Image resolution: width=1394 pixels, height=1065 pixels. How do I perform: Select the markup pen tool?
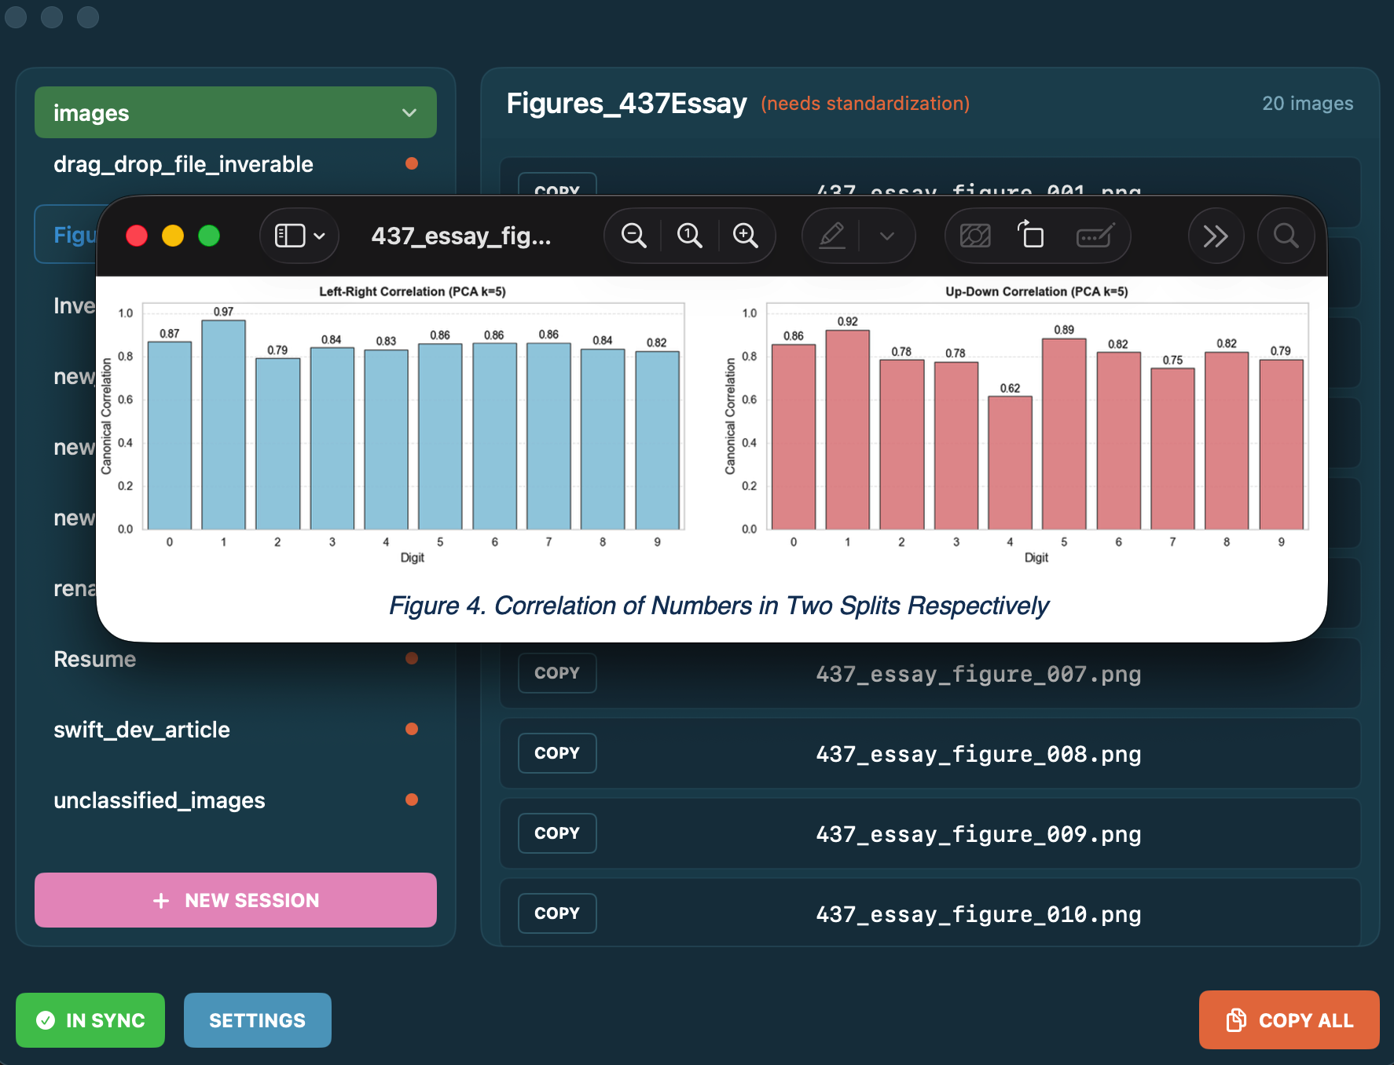[x=832, y=236]
